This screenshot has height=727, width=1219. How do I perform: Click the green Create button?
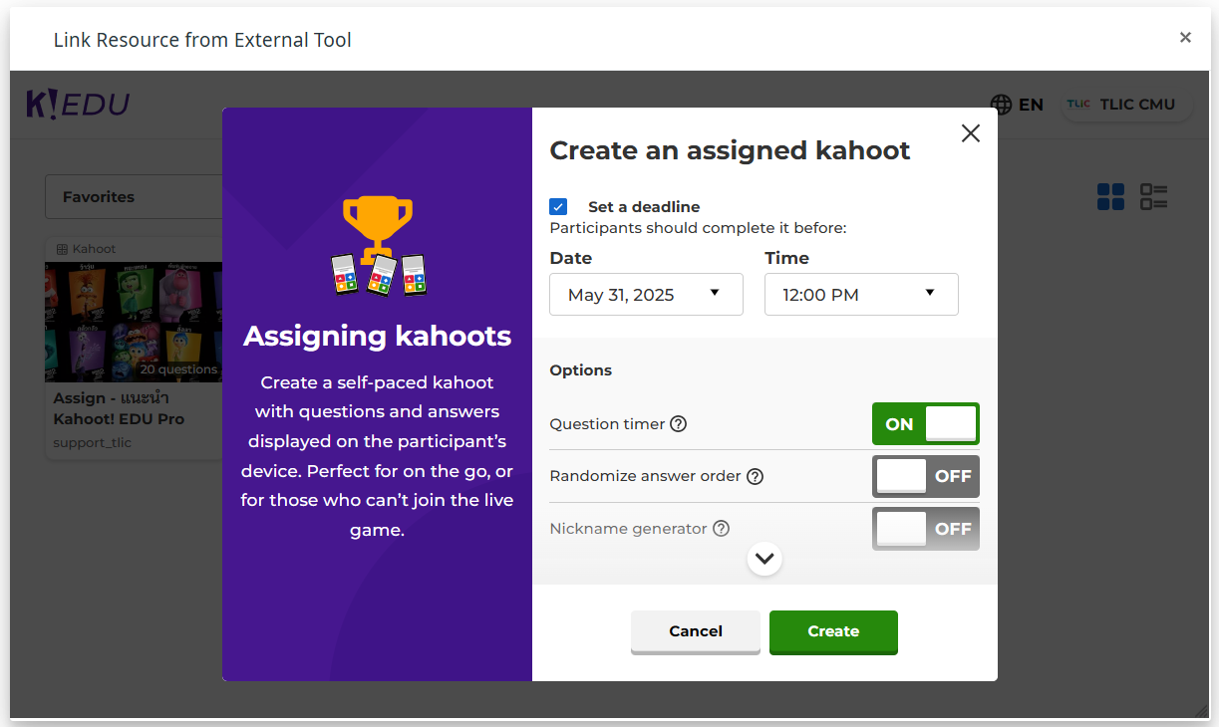click(x=833, y=631)
